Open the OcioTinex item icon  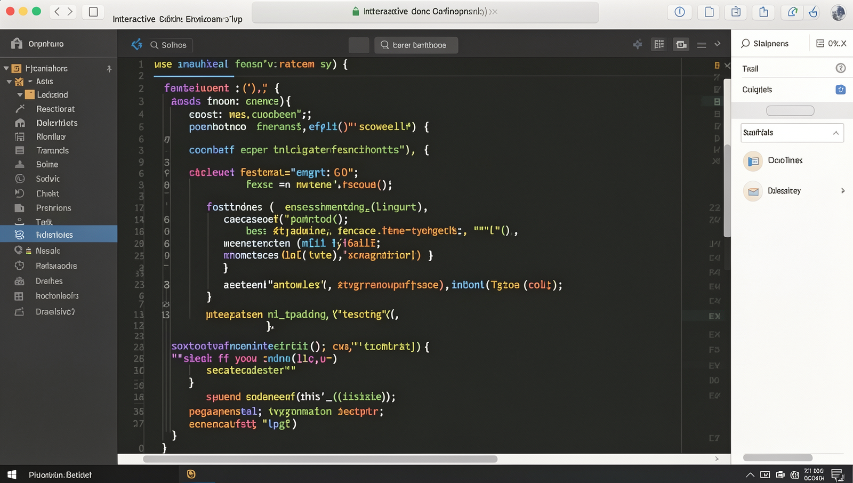[753, 161]
